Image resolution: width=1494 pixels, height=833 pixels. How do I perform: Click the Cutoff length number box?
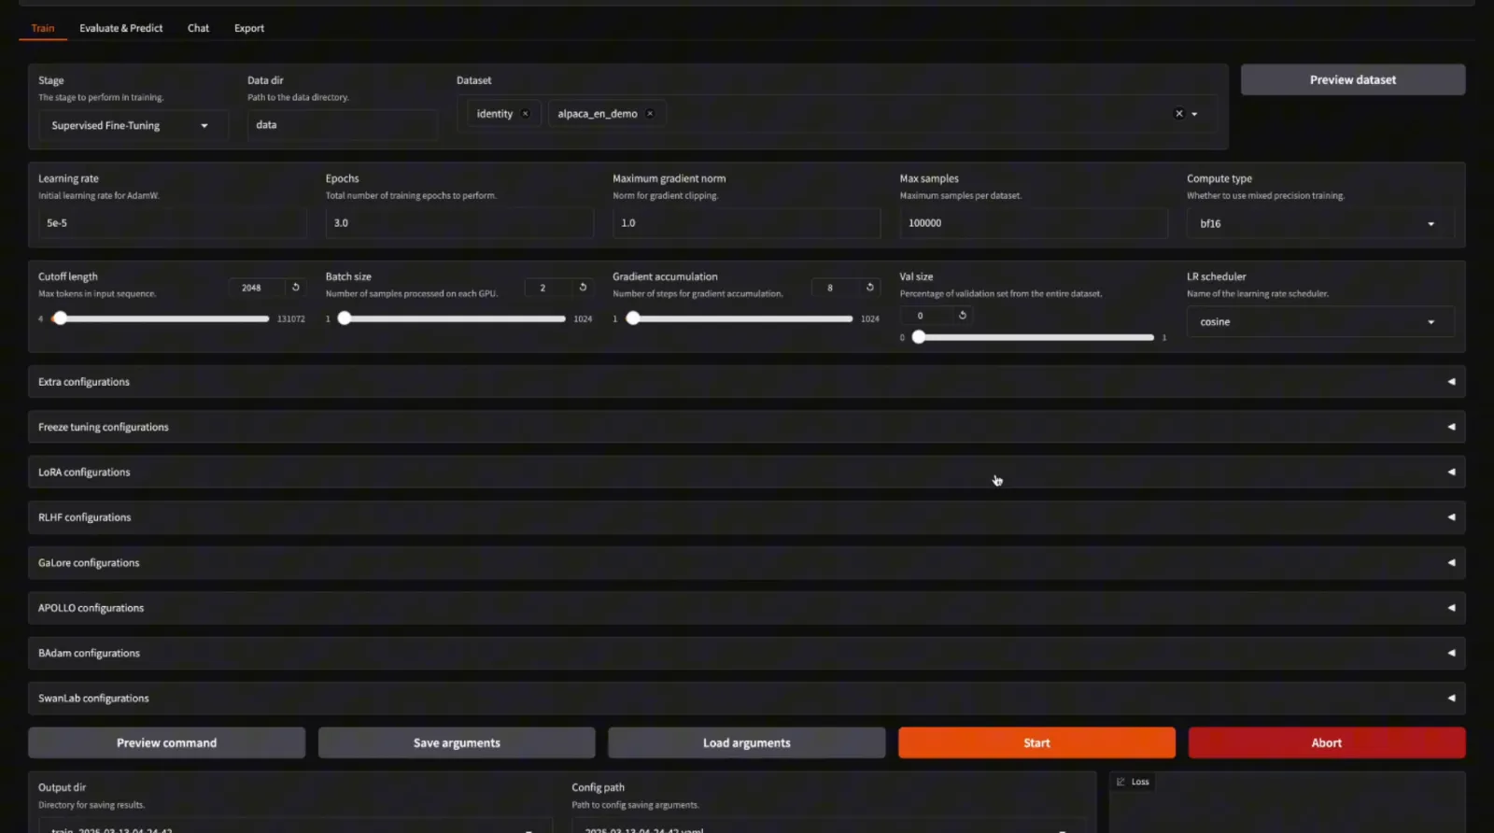pyautogui.click(x=258, y=288)
